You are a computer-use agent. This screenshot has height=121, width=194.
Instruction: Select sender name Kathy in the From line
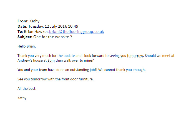[34, 21]
